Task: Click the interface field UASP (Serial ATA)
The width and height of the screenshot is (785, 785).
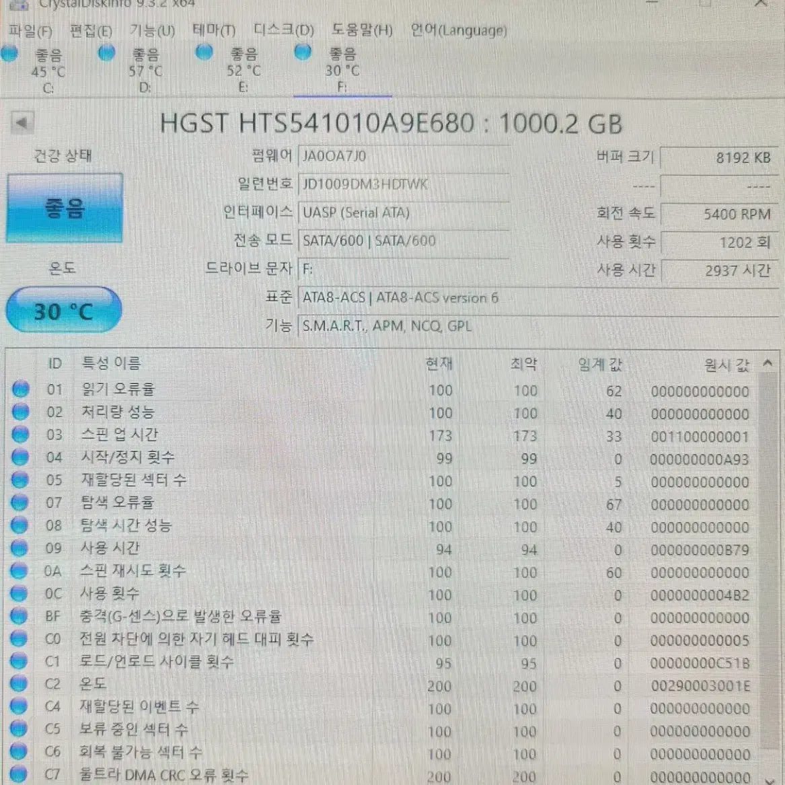Action: coord(404,213)
